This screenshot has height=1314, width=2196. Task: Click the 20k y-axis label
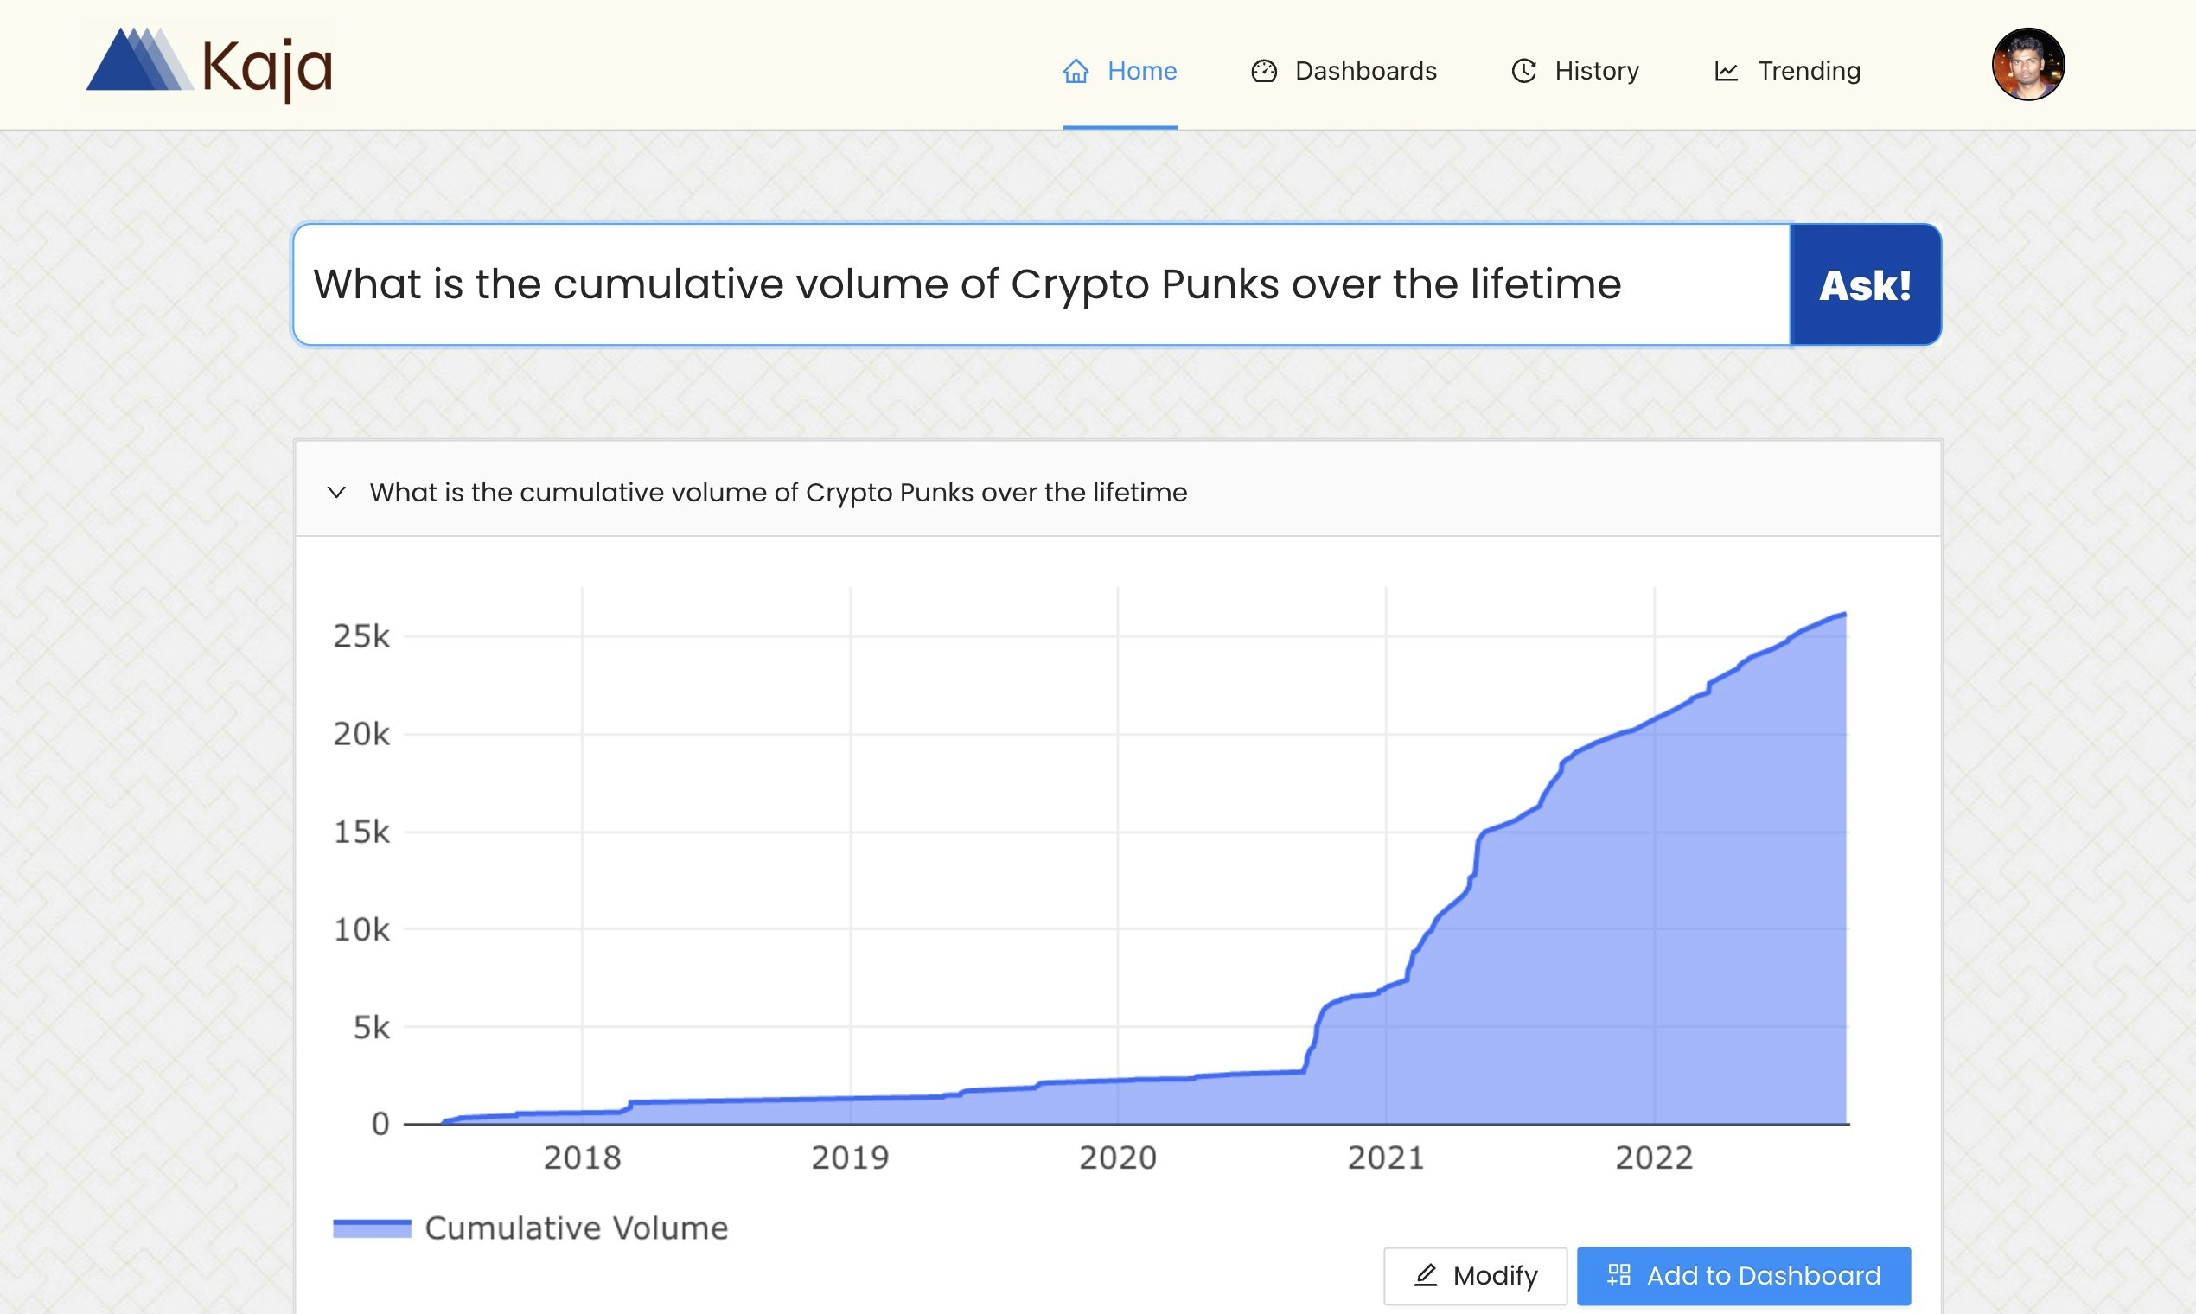click(x=361, y=734)
